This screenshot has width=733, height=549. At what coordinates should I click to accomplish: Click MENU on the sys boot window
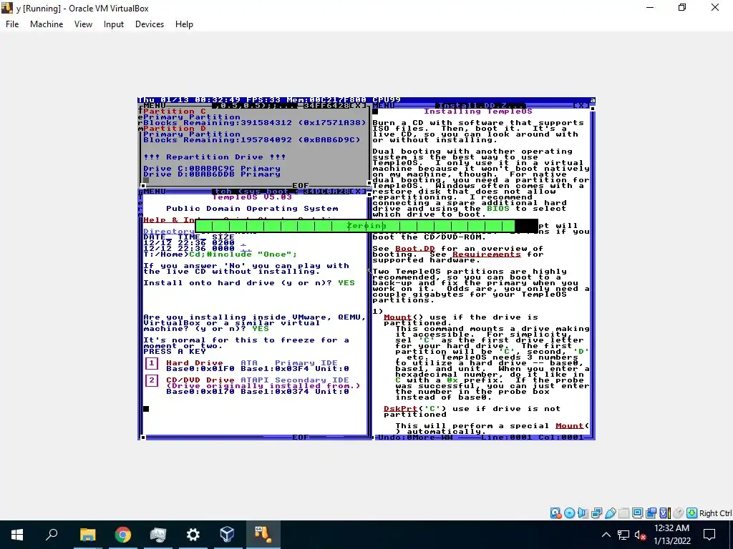tap(155, 192)
